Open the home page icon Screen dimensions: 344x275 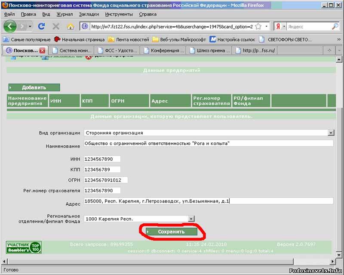(70, 27)
